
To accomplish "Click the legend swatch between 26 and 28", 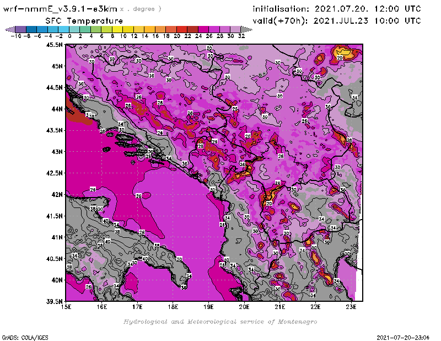I will coord(214,29).
